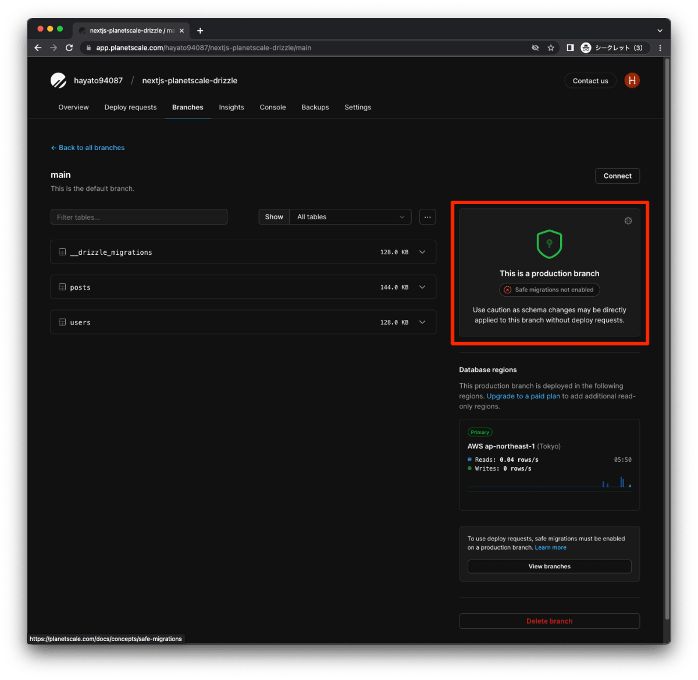This screenshot has width=698, height=680.
Task: Click the Show button label
Action: tap(274, 217)
